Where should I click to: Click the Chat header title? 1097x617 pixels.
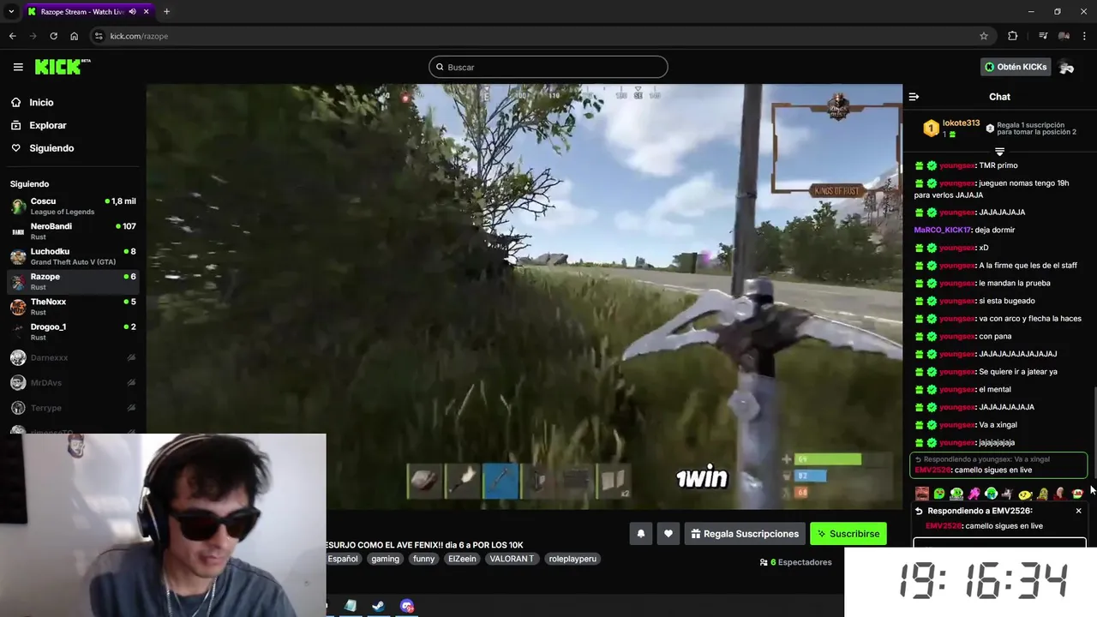999,97
